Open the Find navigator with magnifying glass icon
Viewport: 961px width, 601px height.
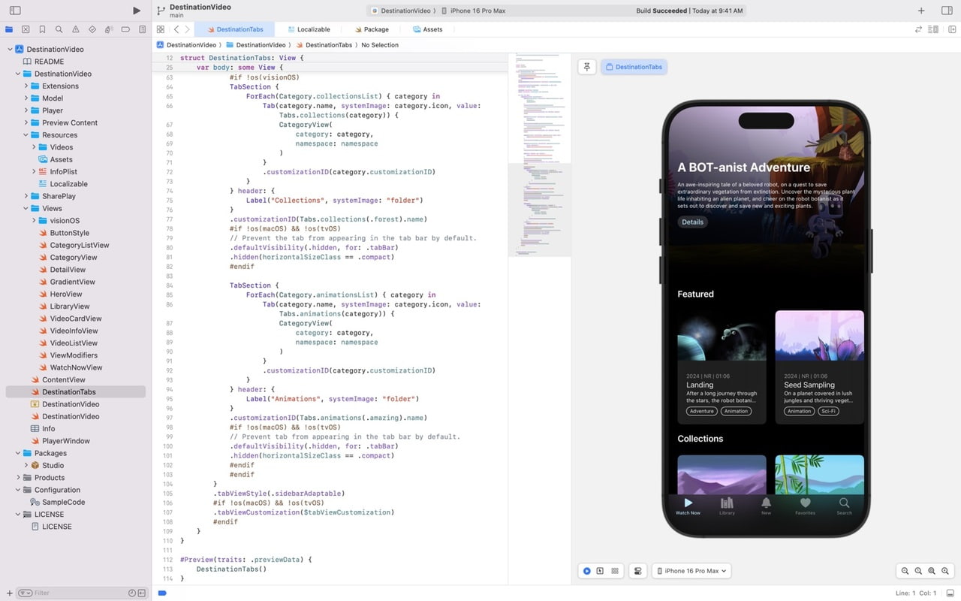[59, 29]
